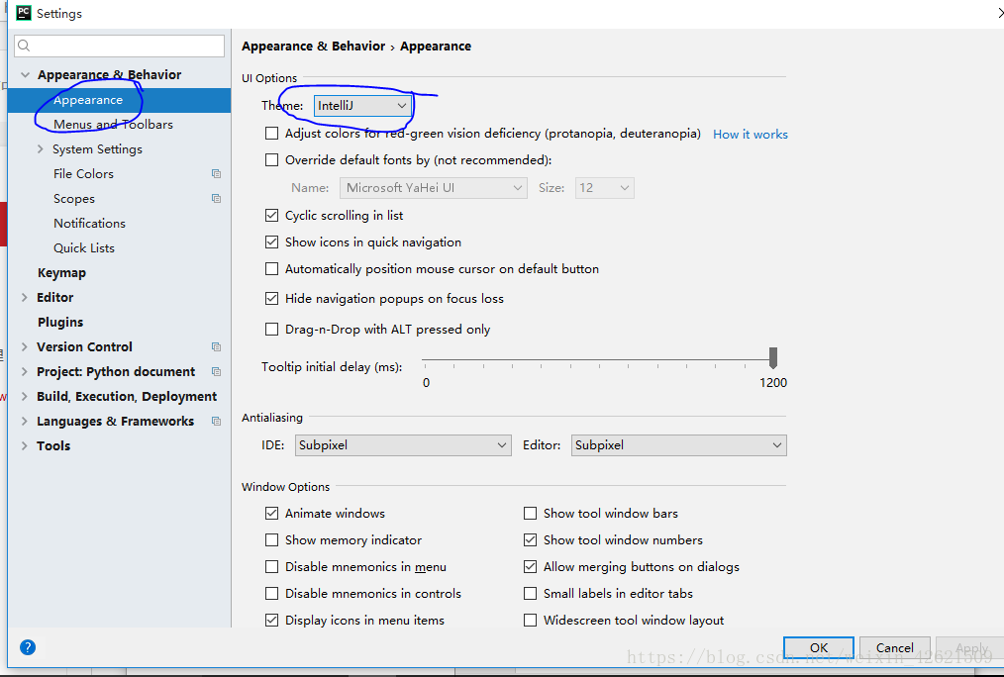Select Appearance in the settings tree
The width and height of the screenshot is (1004, 677).
pos(119,101)
